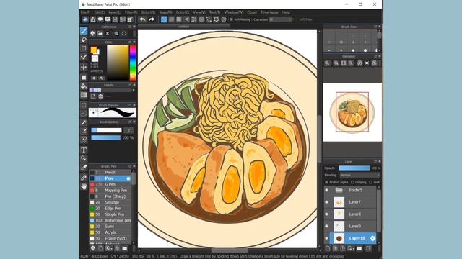Select the Eraser (Soft) brush
The image size is (462, 259).
click(110, 238)
